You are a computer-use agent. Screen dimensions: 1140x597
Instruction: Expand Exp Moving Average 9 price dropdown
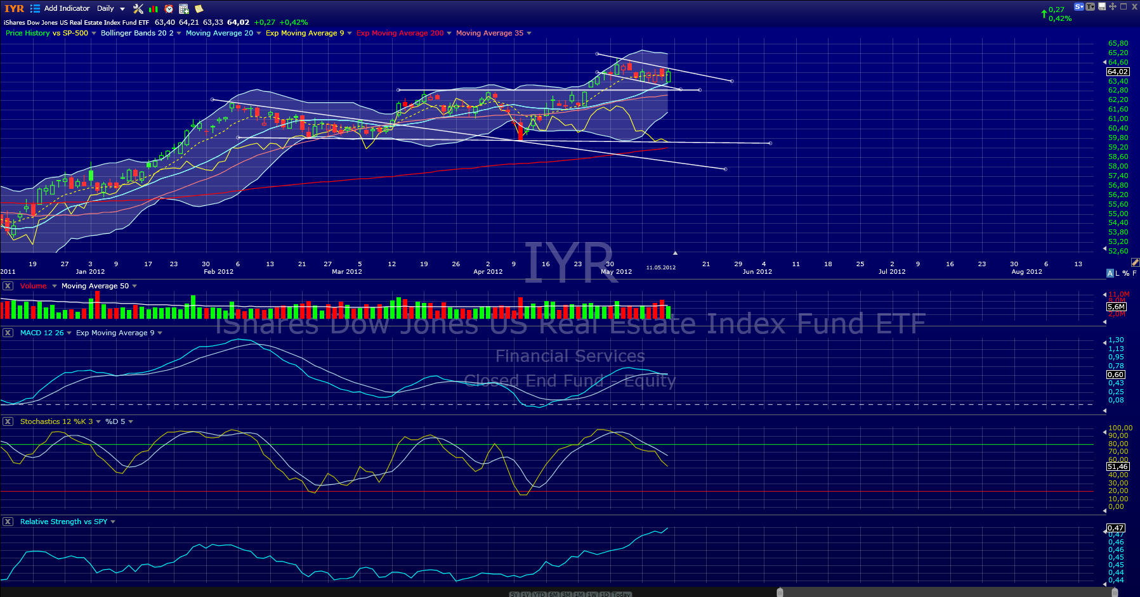[350, 33]
